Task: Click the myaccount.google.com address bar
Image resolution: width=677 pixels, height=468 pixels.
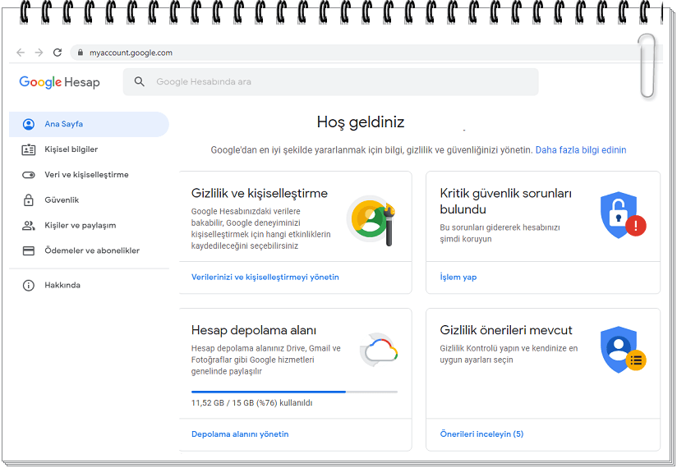Action: tap(366, 53)
